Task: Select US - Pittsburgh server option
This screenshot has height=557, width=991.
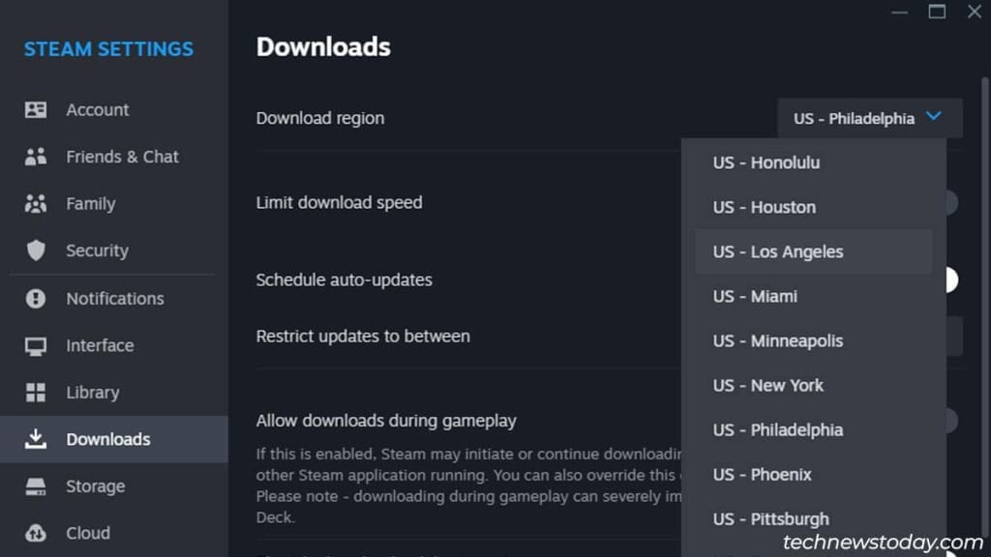Action: (x=771, y=519)
